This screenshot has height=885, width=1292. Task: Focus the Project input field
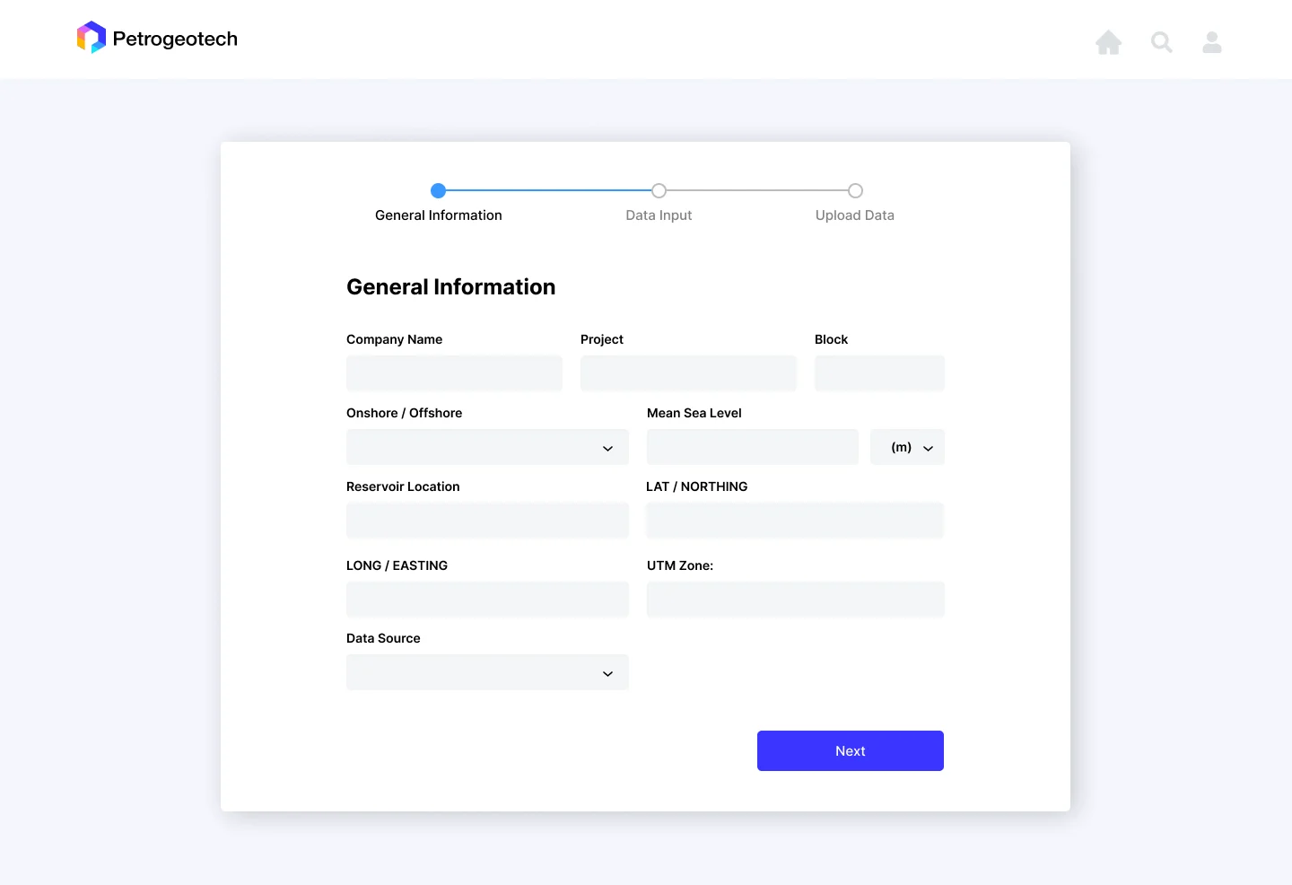[688, 373]
